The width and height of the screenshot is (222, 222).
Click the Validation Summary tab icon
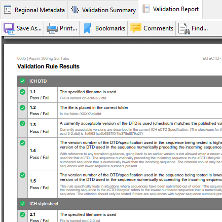(x=75, y=10)
